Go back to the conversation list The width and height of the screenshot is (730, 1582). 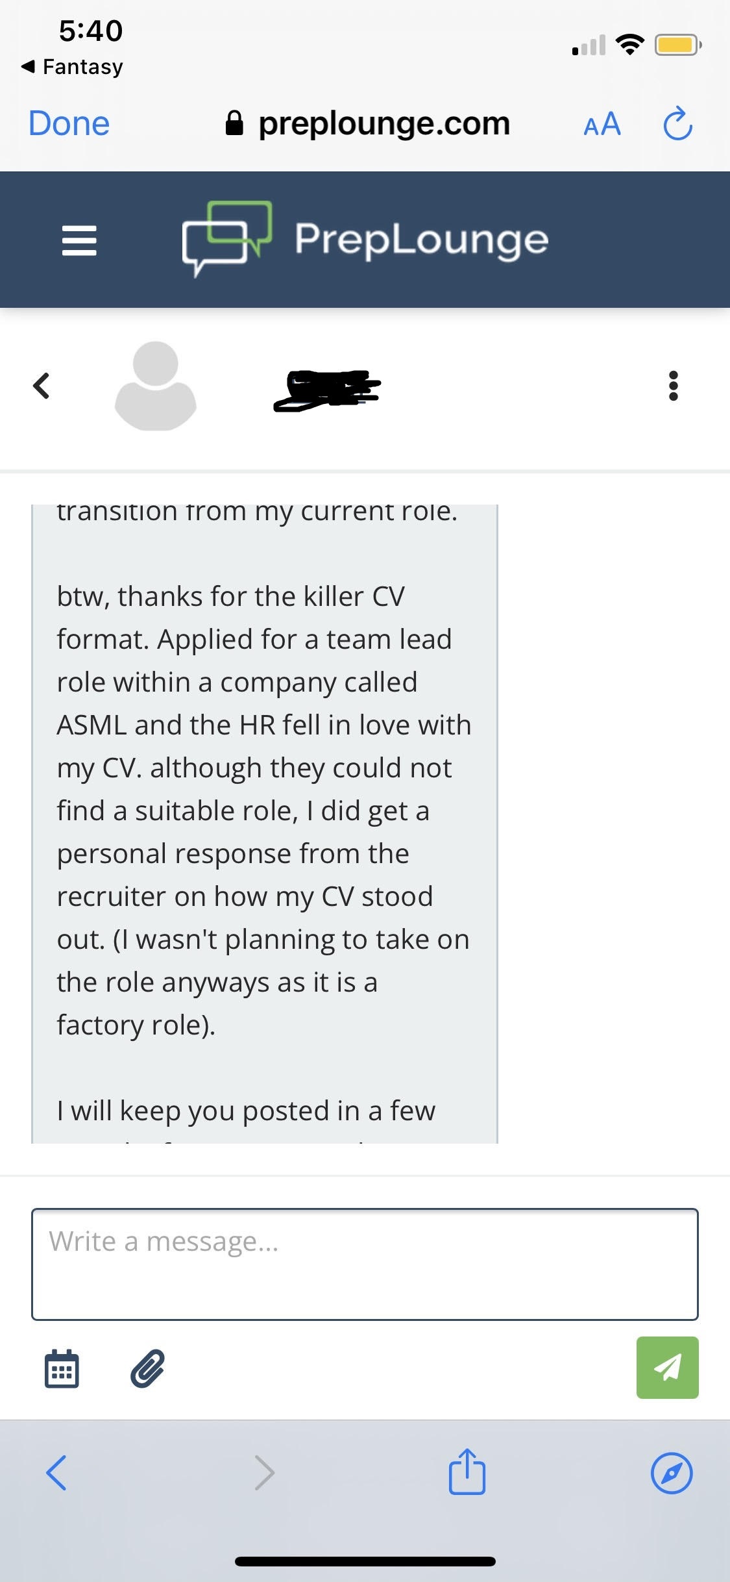coord(42,386)
